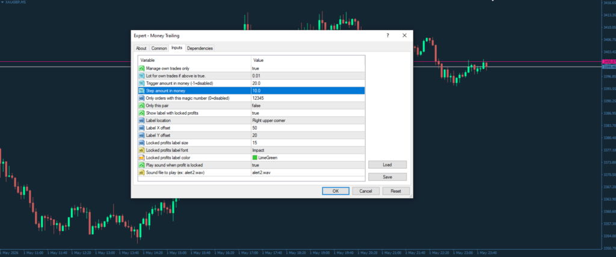The width and height of the screenshot is (616, 257).
Task: Click the Lot for own trades row icon
Action: coord(141,76)
